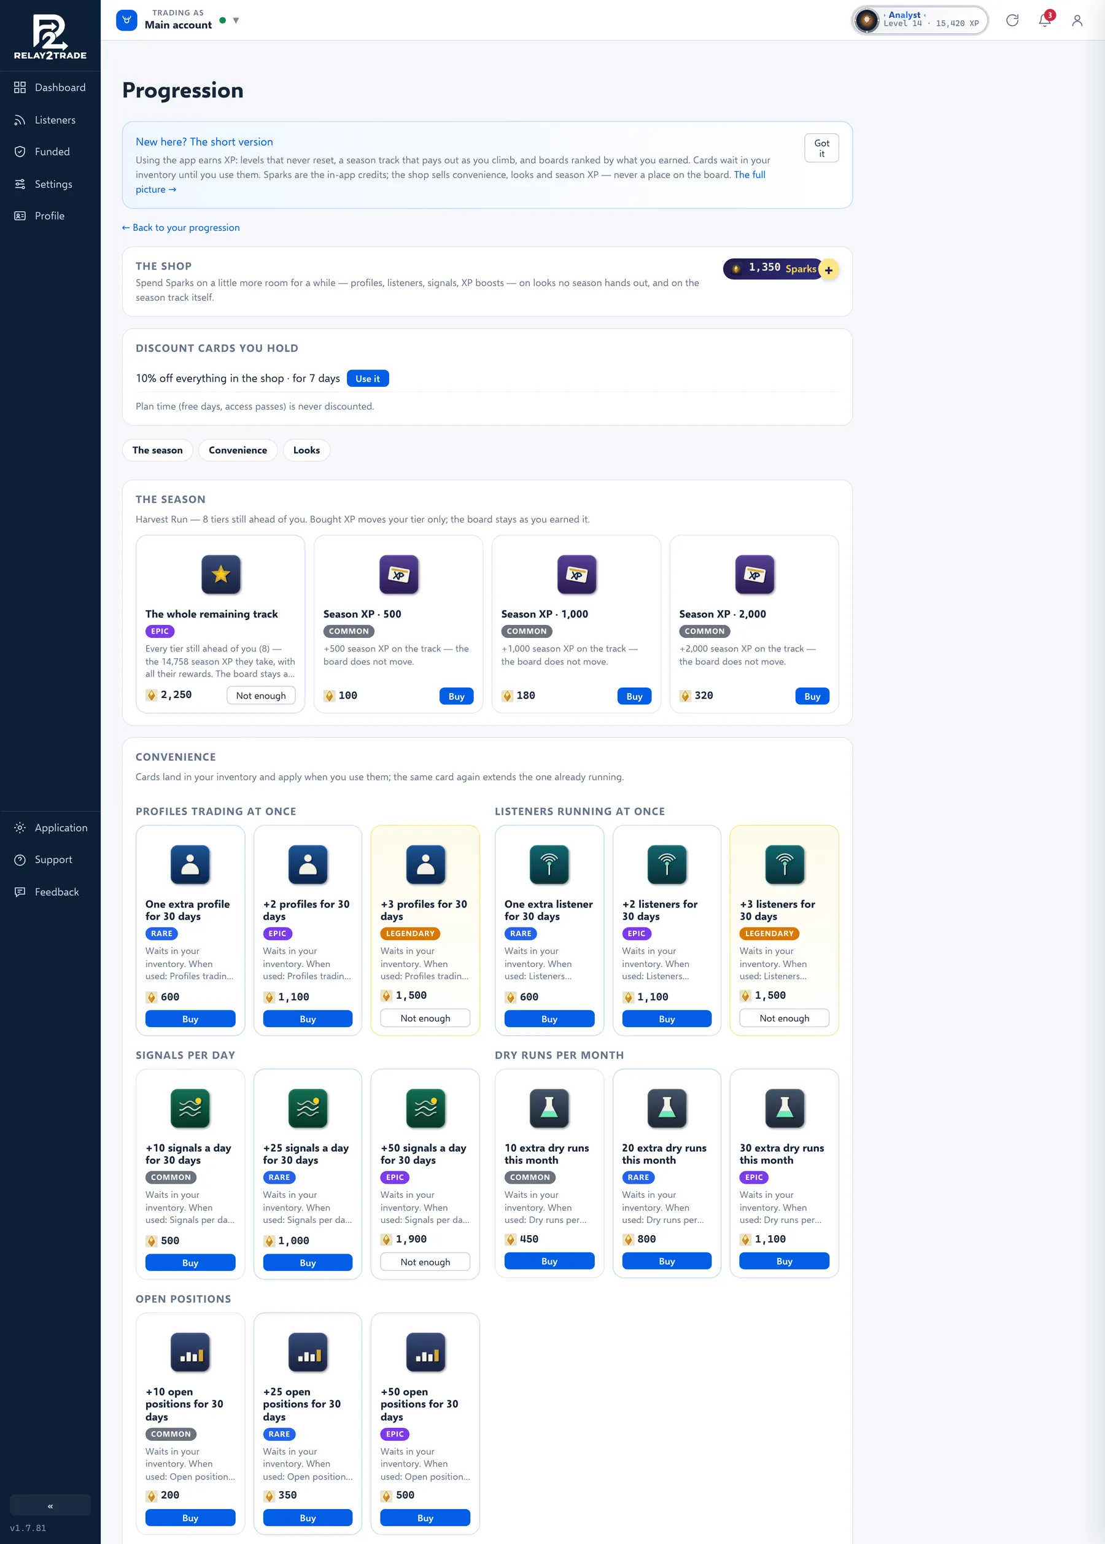Use the 10% off discount card
This screenshot has width=1105, height=1544.
pyautogui.click(x=368, y=379)
